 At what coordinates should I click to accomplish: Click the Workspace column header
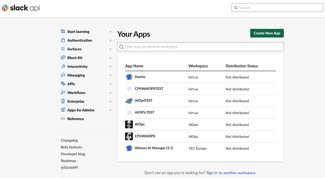(x=198, y=66)
